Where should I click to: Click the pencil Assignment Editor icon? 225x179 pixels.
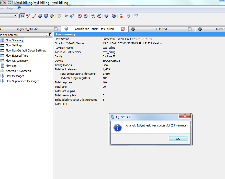pyautogui.click(x=34, y=16)
